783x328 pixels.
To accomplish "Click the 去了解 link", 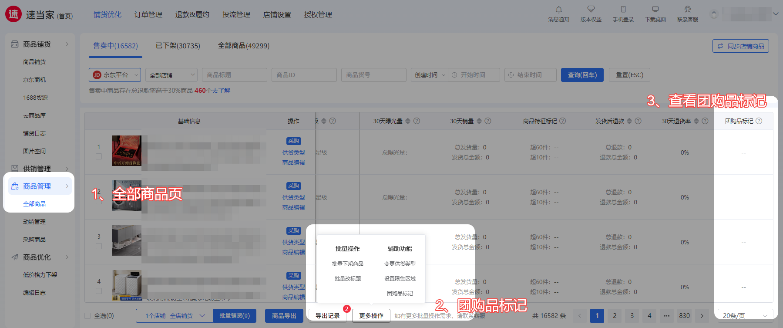I will coord(221,91).
